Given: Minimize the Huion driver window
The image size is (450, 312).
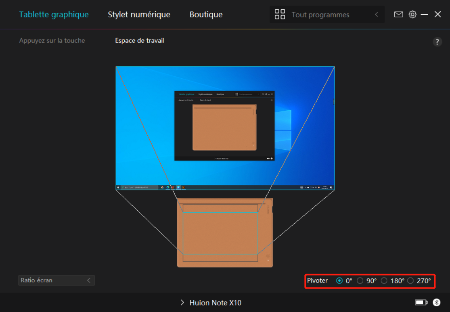Looking at the screenshot, I should (424, 15).
